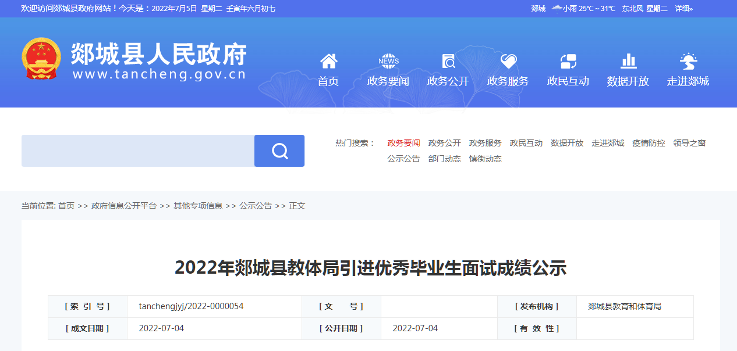Image resolution: width=737 pixels, height=351 pixels.
Task: Click the exchange icon for 政民互动
Action: (x=568, y=61)
